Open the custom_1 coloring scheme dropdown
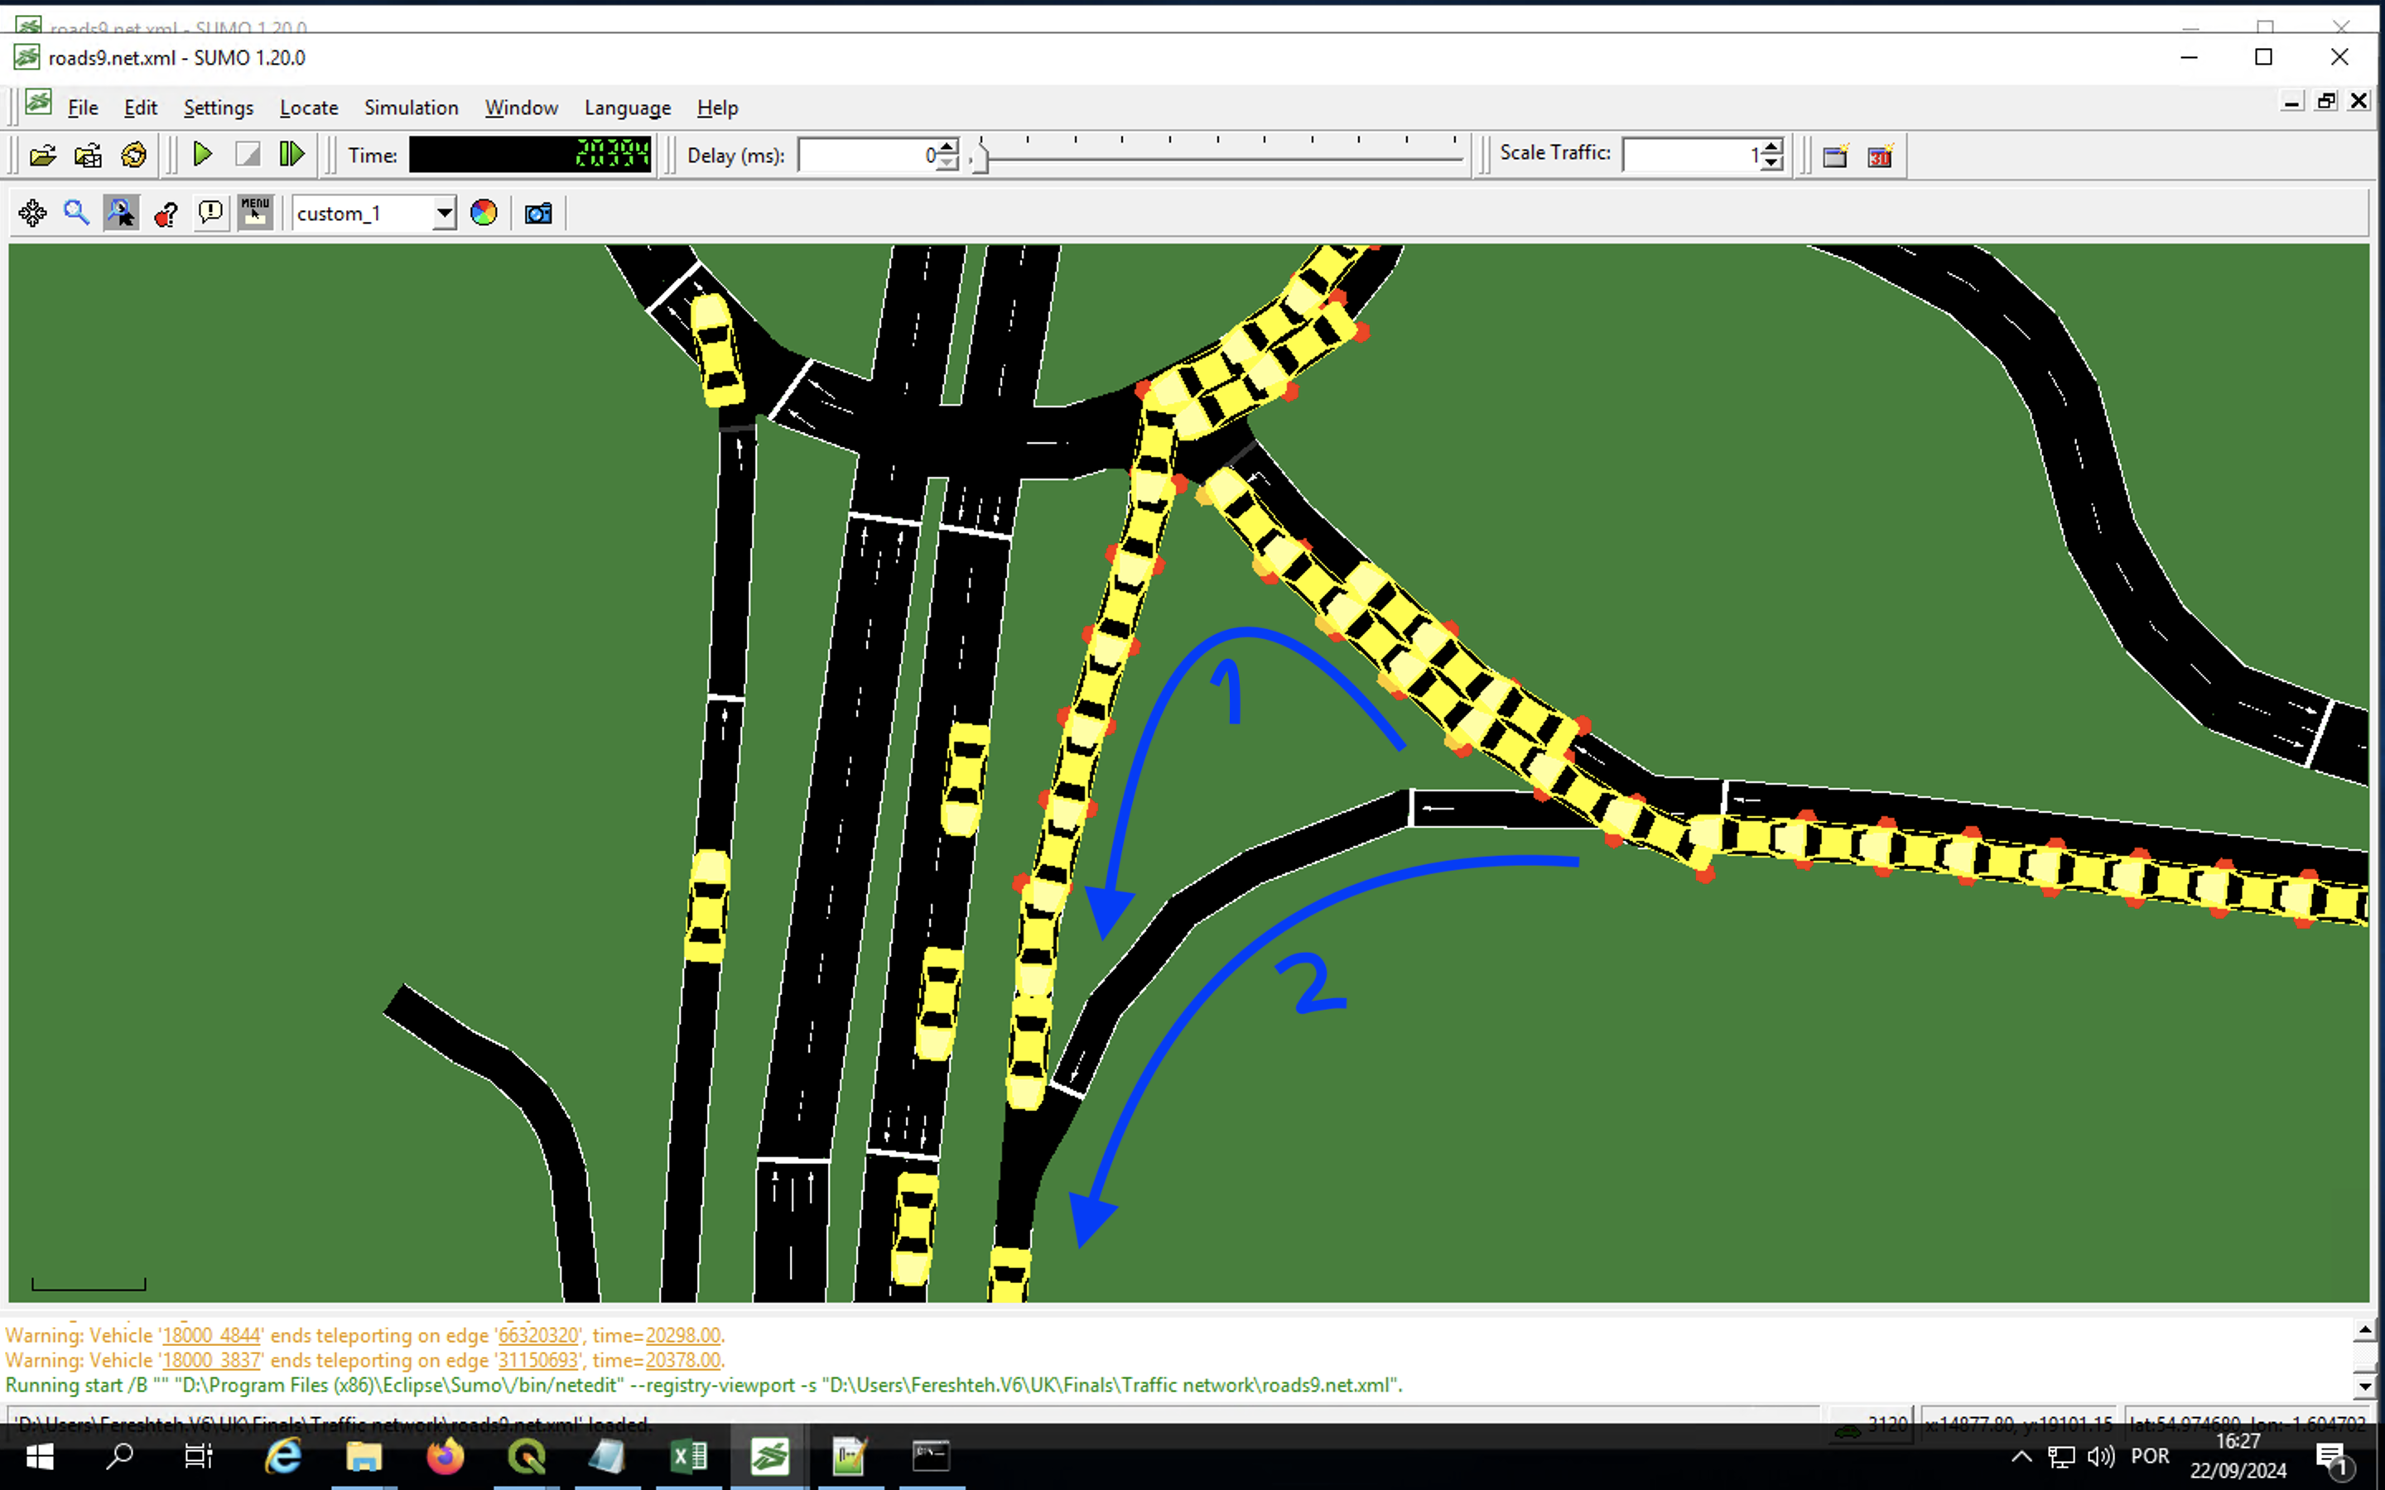Viewport: 2385px width, 1490px height. (444, 213)
